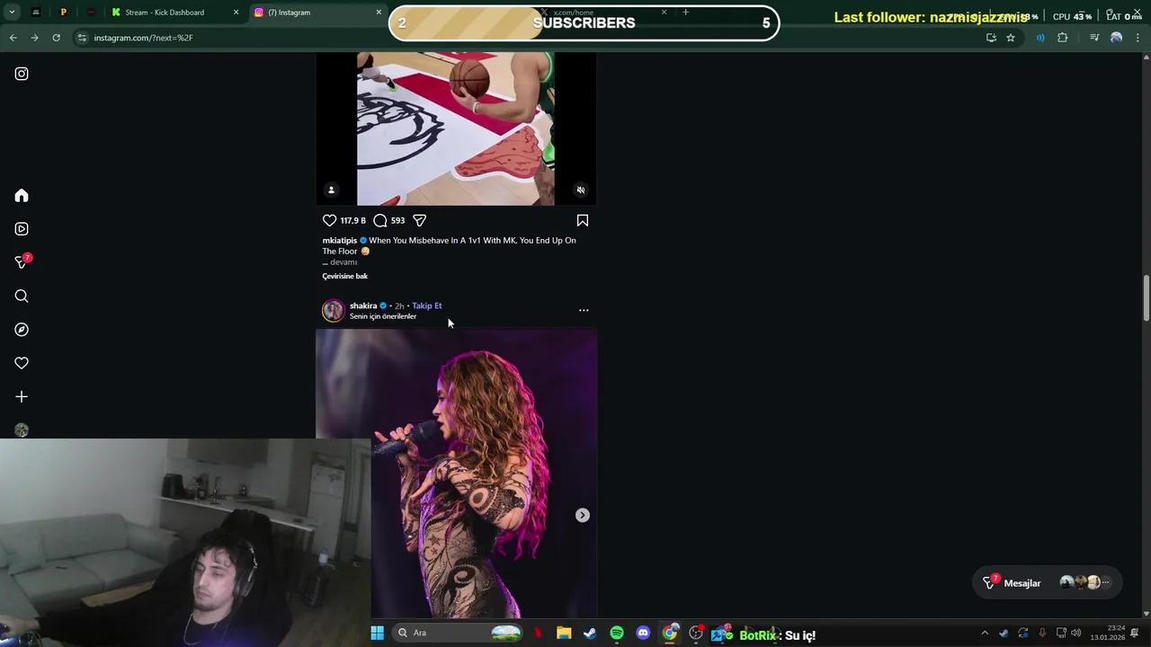The height and width of the screenshot is (647, 1151).
Task: Show tagged people on basketball video
Action: (x=331, y=191)
